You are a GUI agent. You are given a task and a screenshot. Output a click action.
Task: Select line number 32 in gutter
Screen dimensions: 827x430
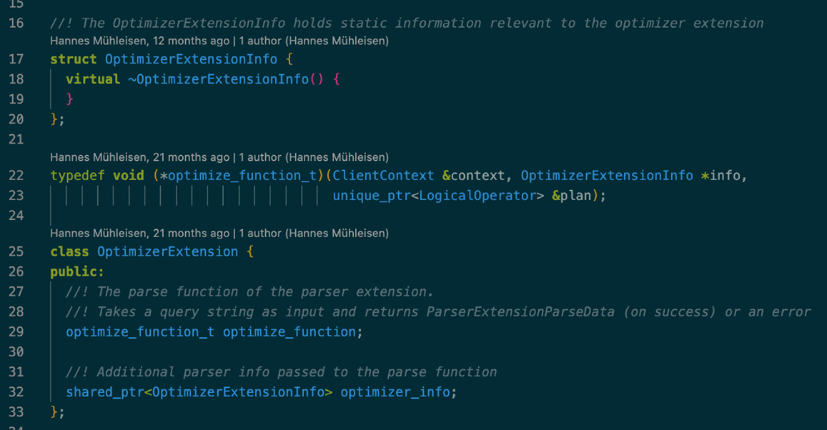click(16, 392)
